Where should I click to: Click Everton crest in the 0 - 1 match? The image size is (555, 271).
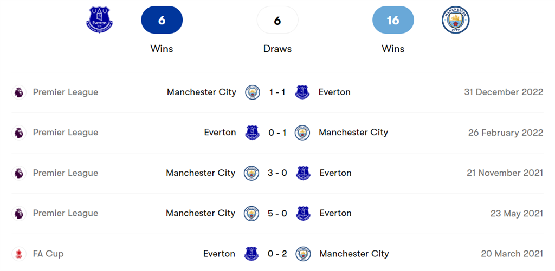[253, 133]
